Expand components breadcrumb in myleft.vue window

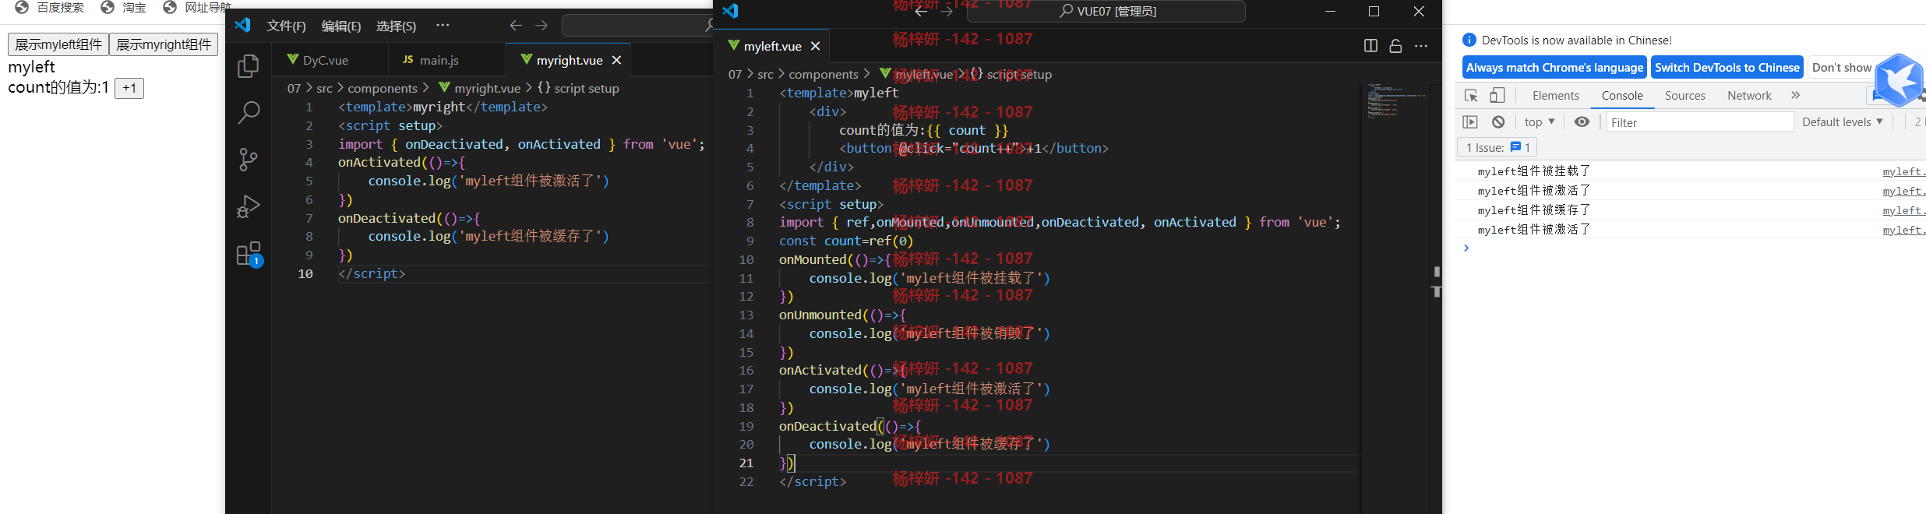824,74
